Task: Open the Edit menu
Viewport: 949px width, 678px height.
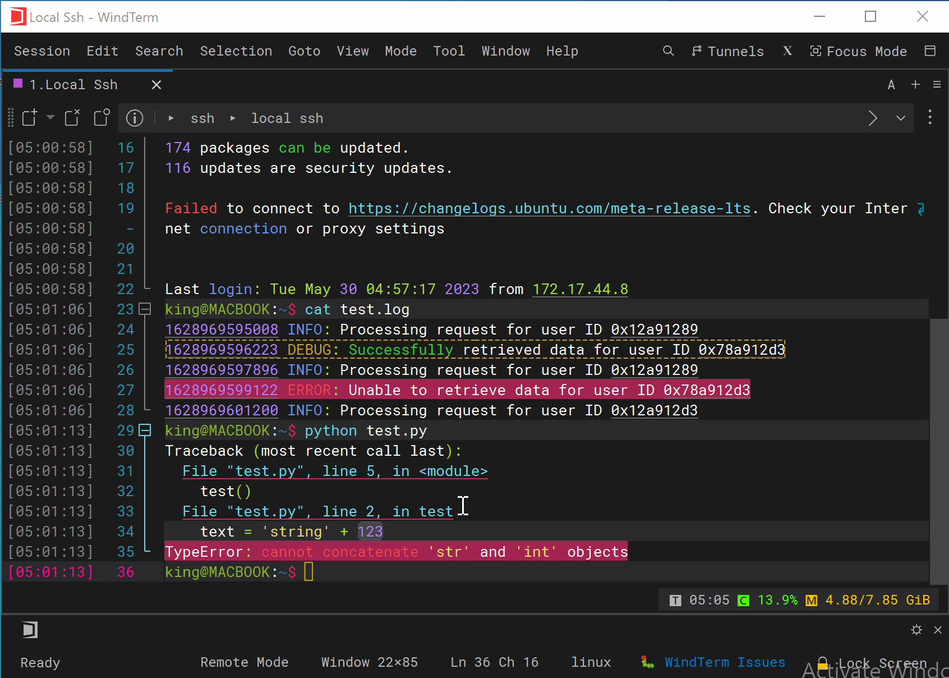Action: click(x=103, y=51)
